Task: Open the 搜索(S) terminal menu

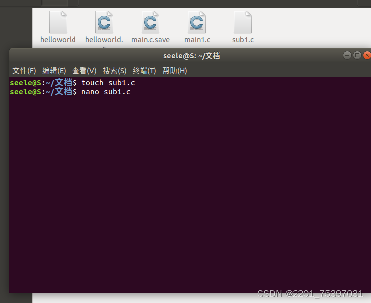Action: coord(115,70)
